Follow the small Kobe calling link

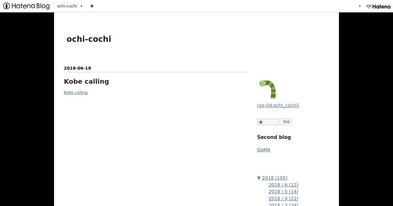tap(76, 93)
